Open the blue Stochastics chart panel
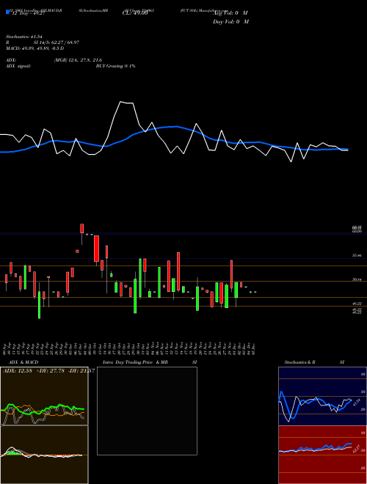This screenshot has height=484, width=367. (322, 396)
